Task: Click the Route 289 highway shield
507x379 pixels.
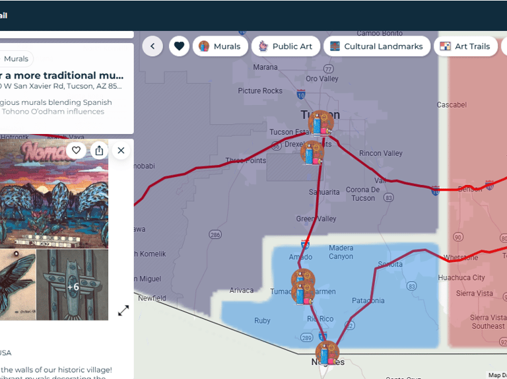Action: (306, 338)
